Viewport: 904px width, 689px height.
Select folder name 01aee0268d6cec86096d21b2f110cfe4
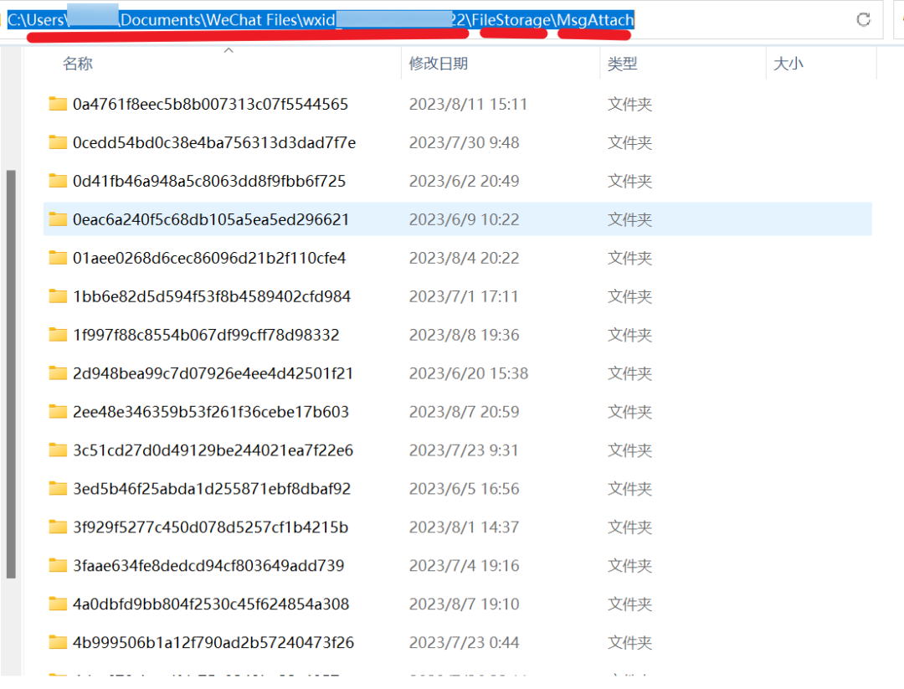(x=209, y=258)
